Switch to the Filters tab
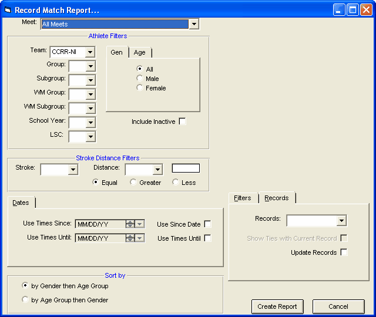Screen dimensions: 376x317 242,198
